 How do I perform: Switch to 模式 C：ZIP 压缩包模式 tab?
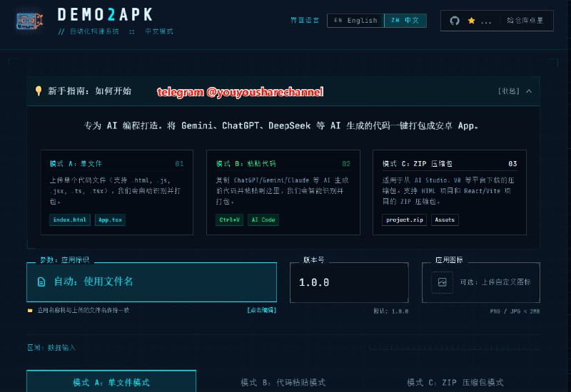[455, 382]
